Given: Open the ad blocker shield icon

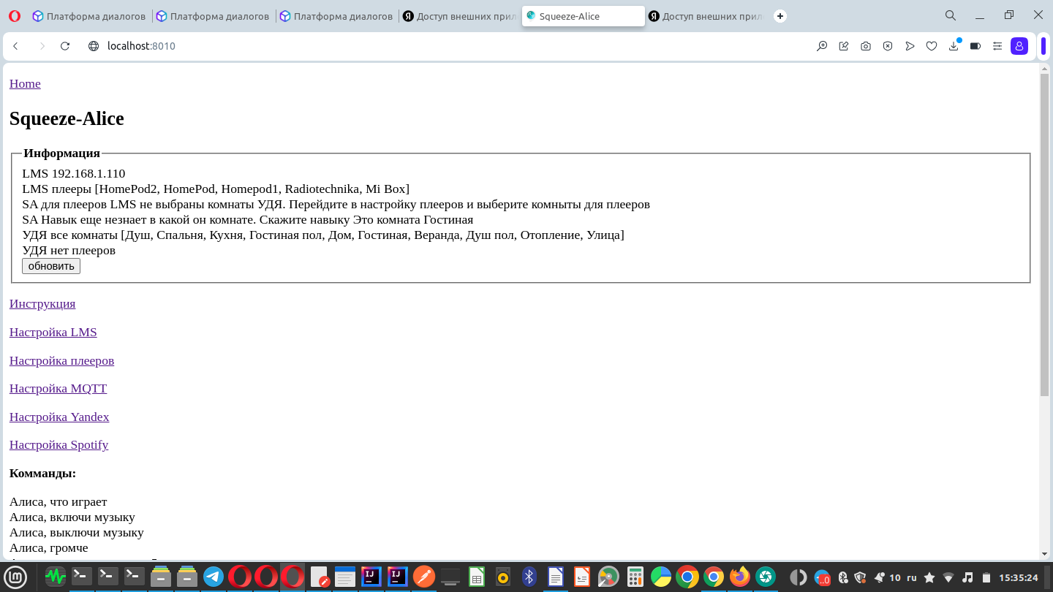Looking at the screenshot, I should [888, 46].
